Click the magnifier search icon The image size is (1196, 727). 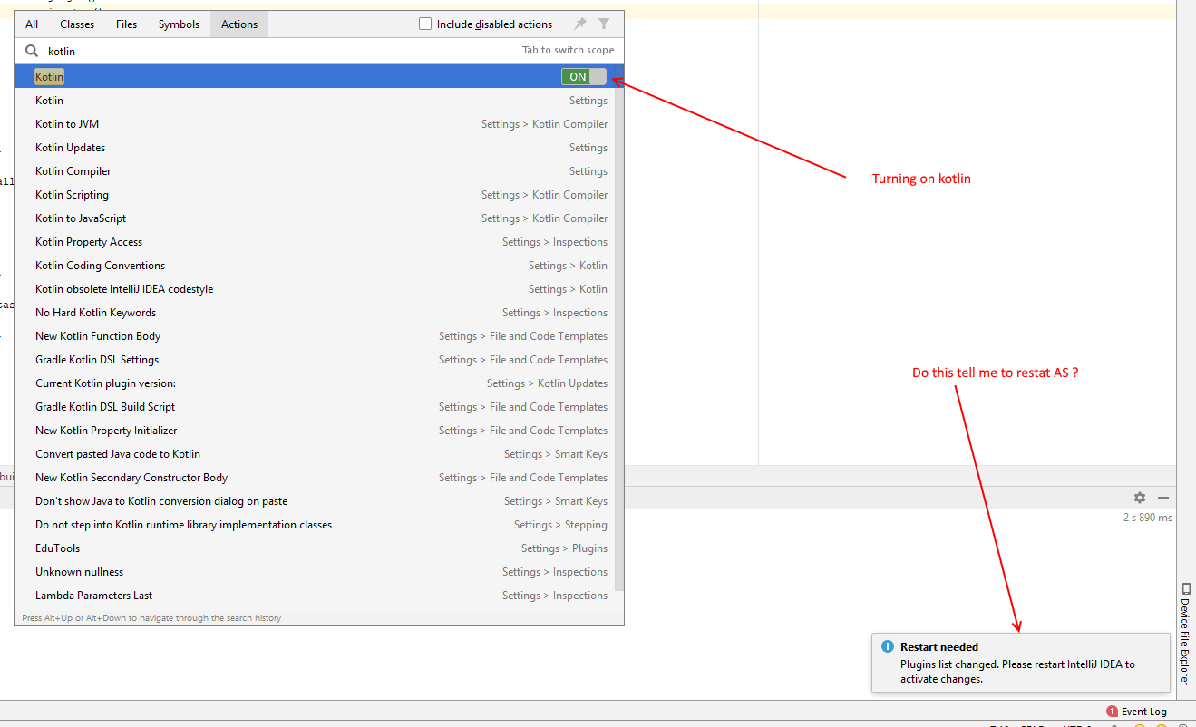[x=32, y=52]
